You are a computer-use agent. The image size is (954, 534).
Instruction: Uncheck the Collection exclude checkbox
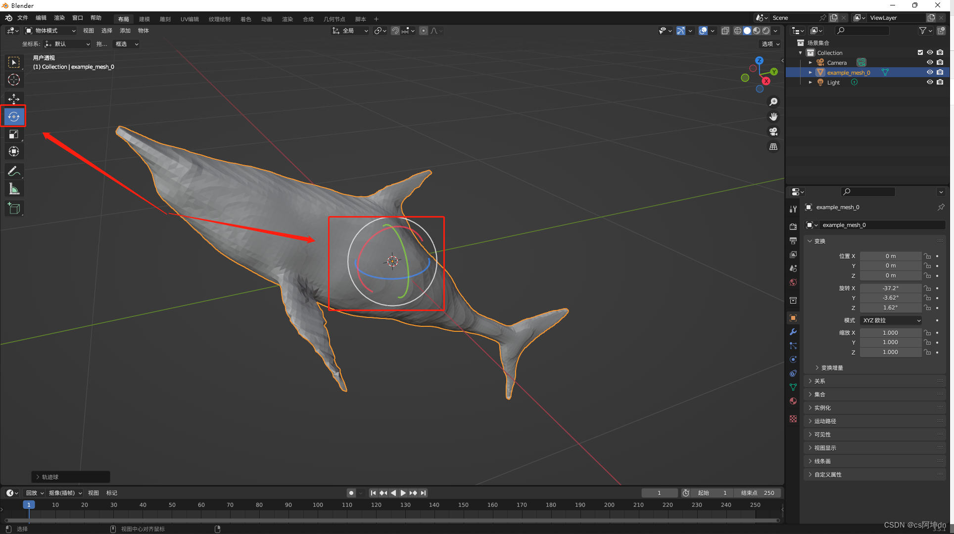point(920,52)
